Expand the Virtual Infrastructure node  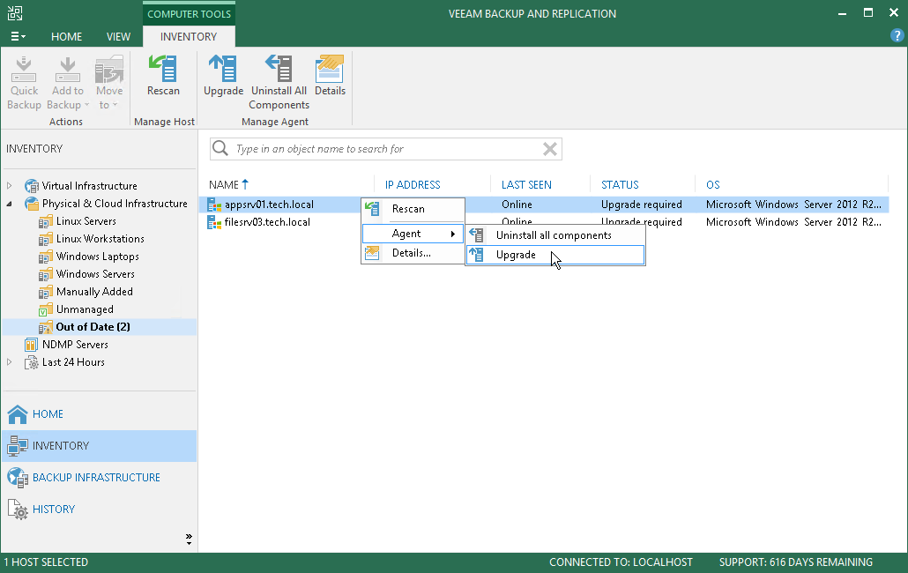pyautogui.click(x=10, y=186)
